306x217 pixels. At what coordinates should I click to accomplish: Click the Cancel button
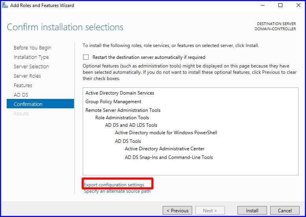pyautogui.click(x=285, y=210)
